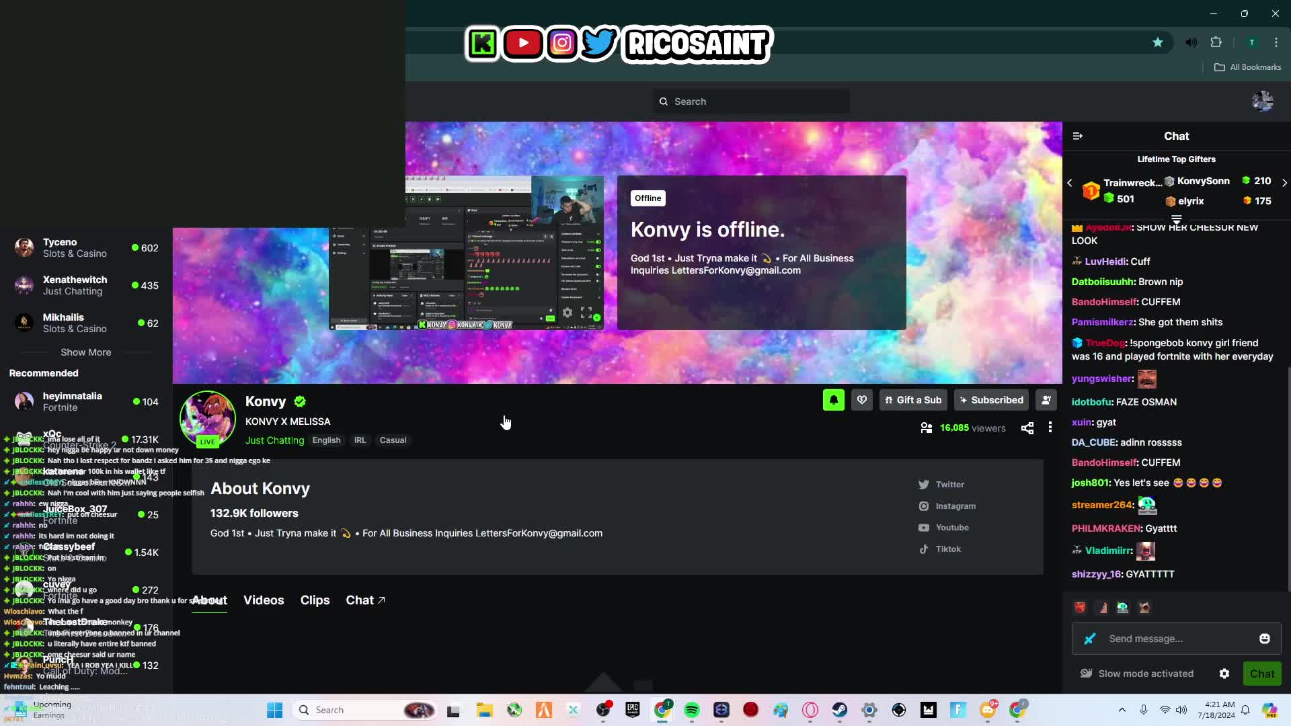Click the share stream icon
The height and width of the screenshot is (726, 1291).
pyautogui.click(x=1027, y=428)
